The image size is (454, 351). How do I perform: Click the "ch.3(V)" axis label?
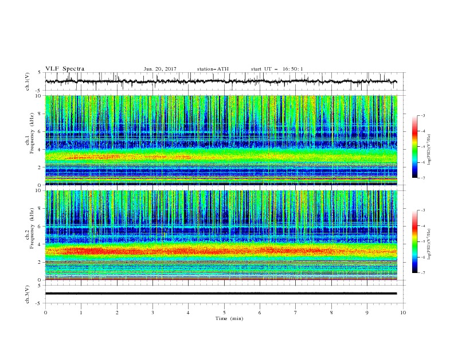click(x=27, y=294)
